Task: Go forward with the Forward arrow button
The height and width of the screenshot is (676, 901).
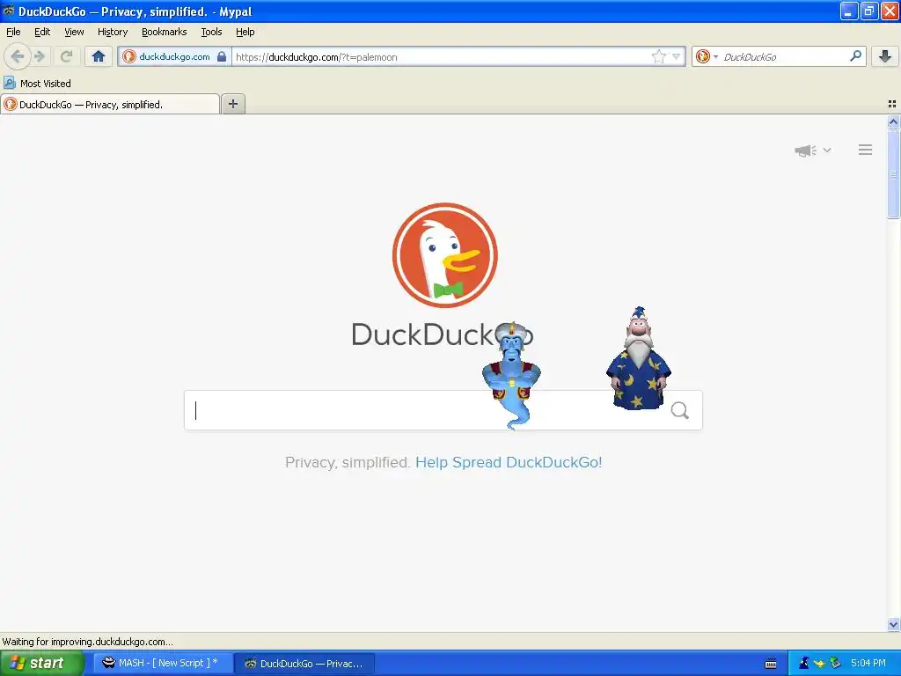Action: [40, 56]
